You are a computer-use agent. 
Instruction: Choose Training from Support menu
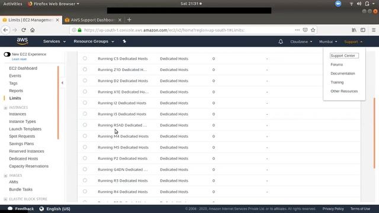pyautogui.click(x=337, y=82)
